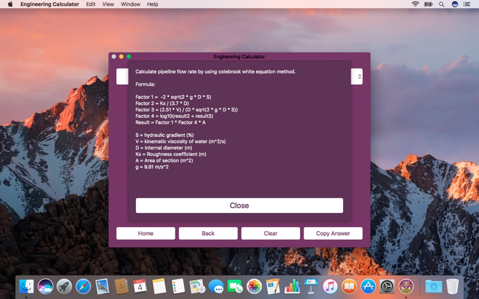
Task: Open Contacts from the dock
Action: click(x=122, y=286)
